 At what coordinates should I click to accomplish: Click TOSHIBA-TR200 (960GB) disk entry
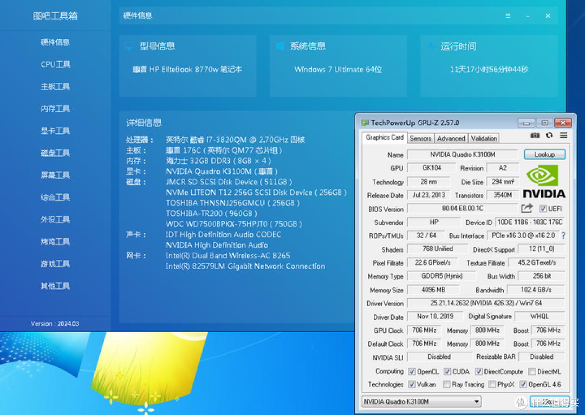click(x=211, y=214)
